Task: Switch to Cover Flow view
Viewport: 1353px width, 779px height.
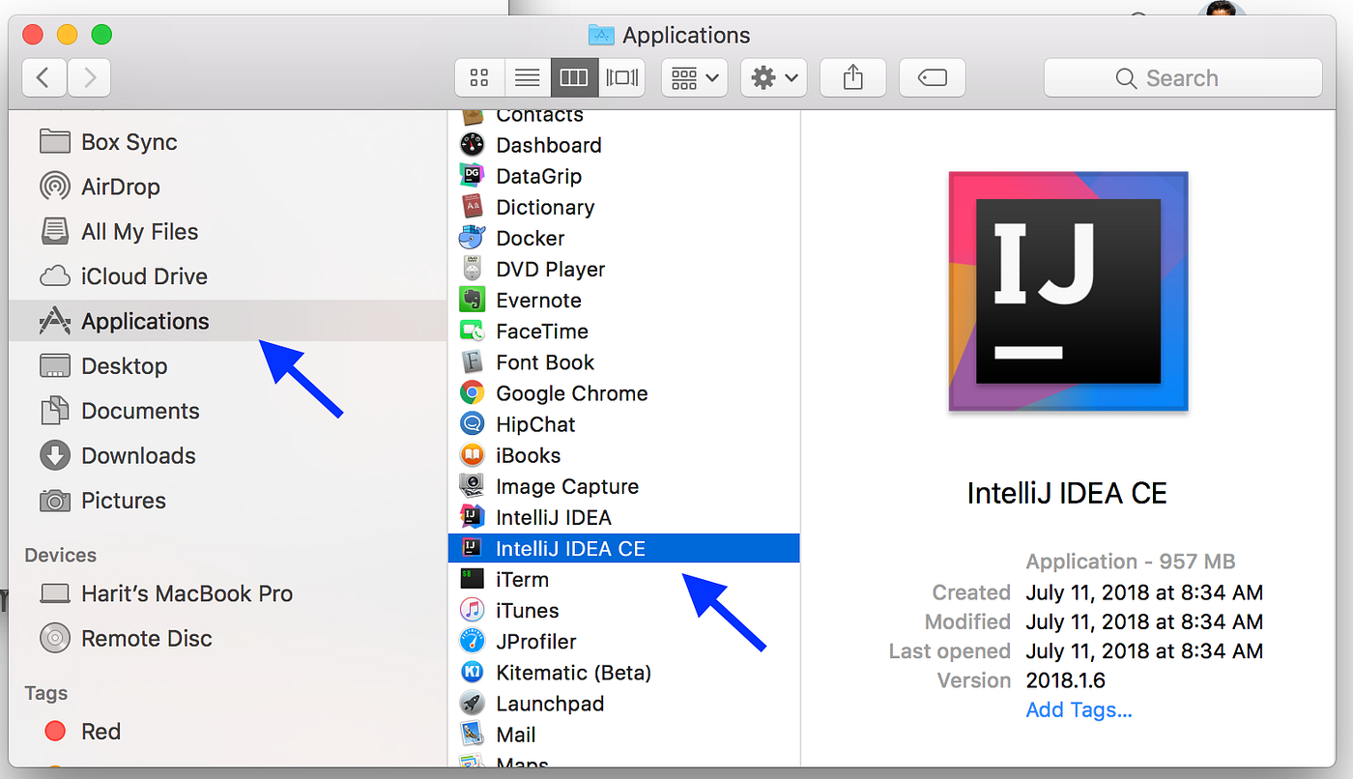Action: point(621,77)
